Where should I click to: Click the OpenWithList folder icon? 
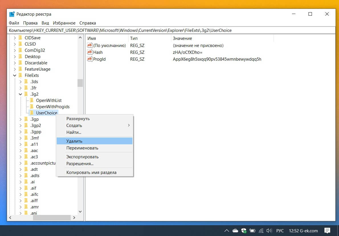(x=32, y=100)
